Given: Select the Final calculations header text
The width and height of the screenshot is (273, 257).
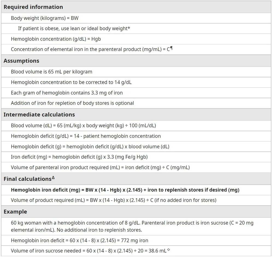Looking at the screenshot, I should pos(28,179).
